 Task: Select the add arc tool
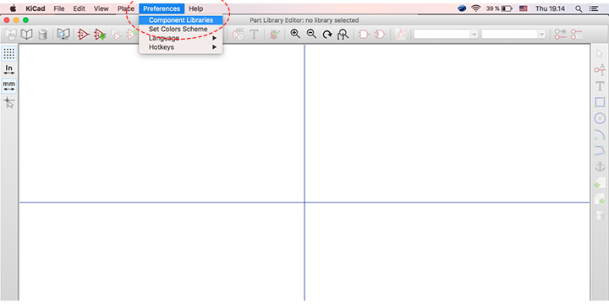tap(600, 134)
